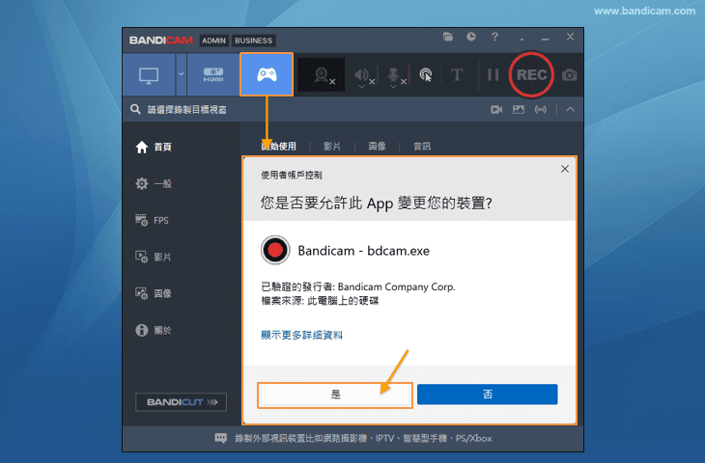This screenshot has height=463, width=705.
Task: Click the ADMIN badge
Action: (213, 41)
